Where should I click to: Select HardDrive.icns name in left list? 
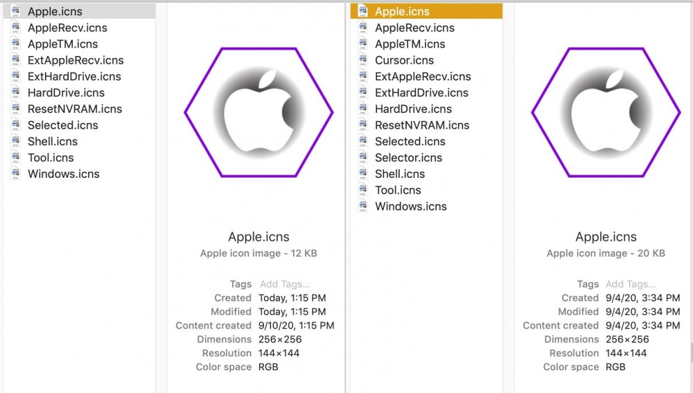[66, 93]
